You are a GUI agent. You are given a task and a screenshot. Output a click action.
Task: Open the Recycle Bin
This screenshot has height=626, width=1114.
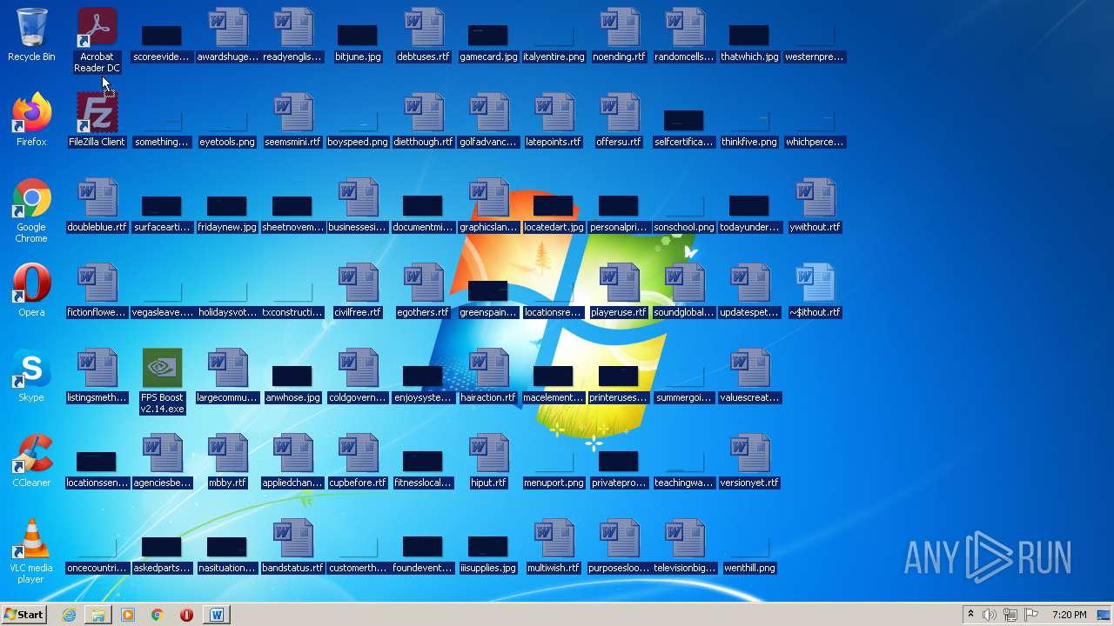(x=31, y=36)
